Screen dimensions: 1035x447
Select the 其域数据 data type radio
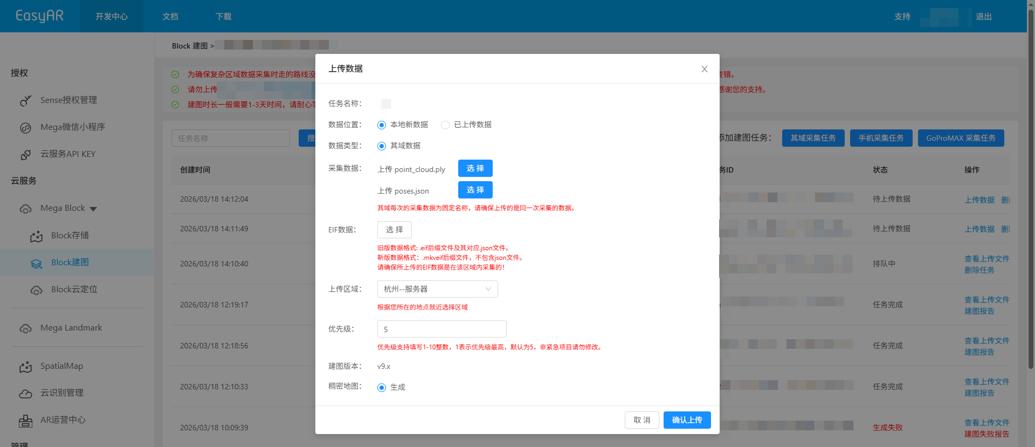pos(382,146)
